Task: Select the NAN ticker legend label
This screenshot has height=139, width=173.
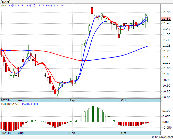Action: (4, 6)
